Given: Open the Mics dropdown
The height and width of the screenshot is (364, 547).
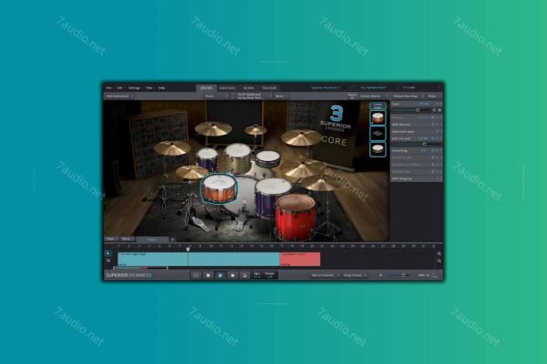Looking at the screenshot, I should click(x=282, y=96).
